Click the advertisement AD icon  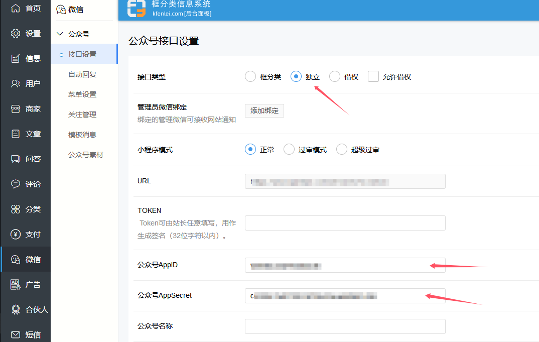click(x=16, y=285)
